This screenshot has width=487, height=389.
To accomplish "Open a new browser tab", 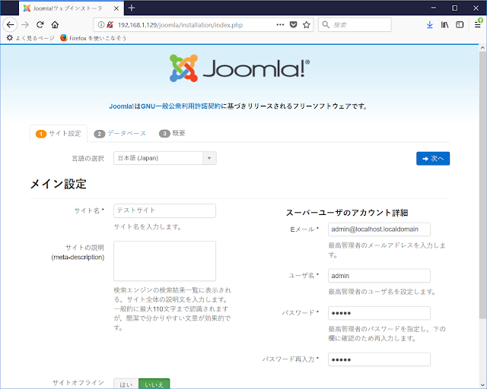I will pyautogui.click(x=132, y=8).
